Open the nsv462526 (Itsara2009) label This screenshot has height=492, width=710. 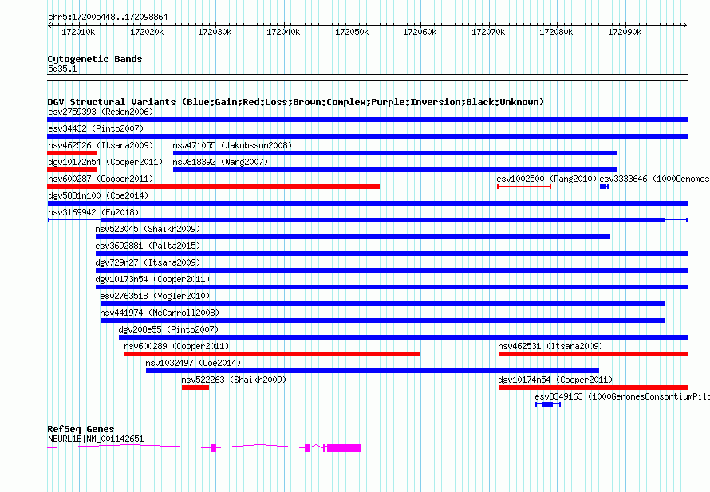pyautogui.click(x=101, y=145)
